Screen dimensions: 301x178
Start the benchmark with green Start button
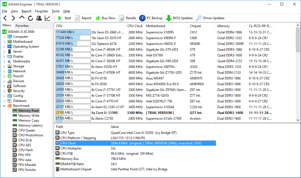click(x=65, y=18)
